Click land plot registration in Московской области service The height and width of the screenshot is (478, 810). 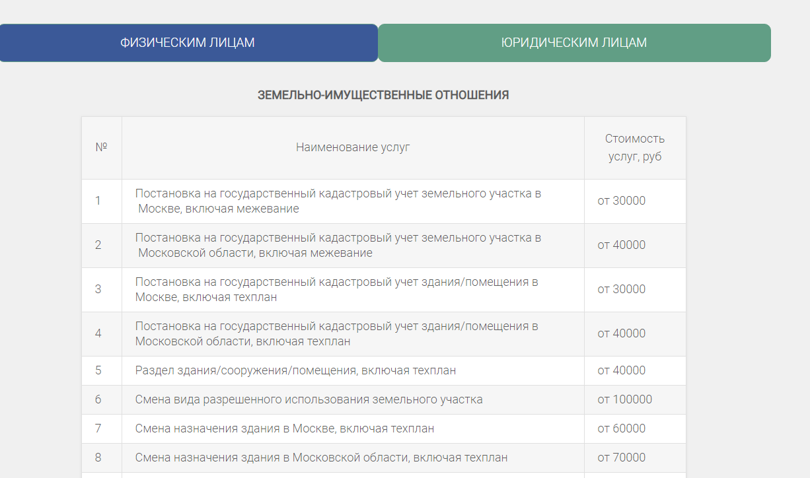pos(338,245)
